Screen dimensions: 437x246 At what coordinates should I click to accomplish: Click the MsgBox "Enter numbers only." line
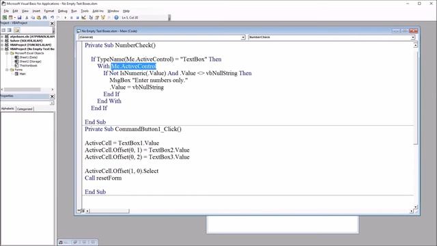click(149, 80)
